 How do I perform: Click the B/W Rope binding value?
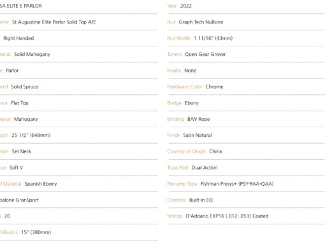[x=198, y=119]
